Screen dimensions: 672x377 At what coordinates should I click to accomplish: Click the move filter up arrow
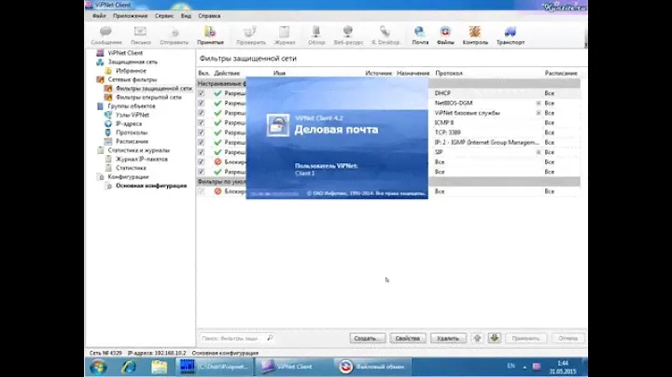pyautogui.click(x=477, y=338)
